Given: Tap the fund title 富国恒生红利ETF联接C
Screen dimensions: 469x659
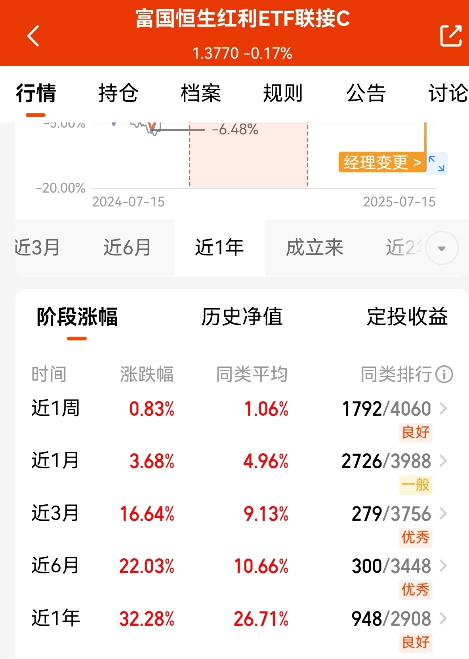Looking at the screenshot, I should click(x=242, y=19).
